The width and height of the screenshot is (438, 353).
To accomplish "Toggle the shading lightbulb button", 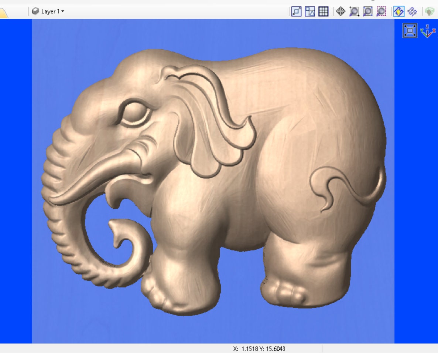I will (398, 11).
